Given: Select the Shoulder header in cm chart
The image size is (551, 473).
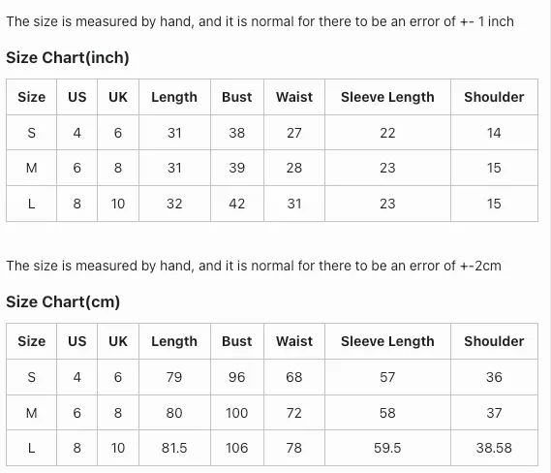Looking at the screenshot, I should (494, 341).
